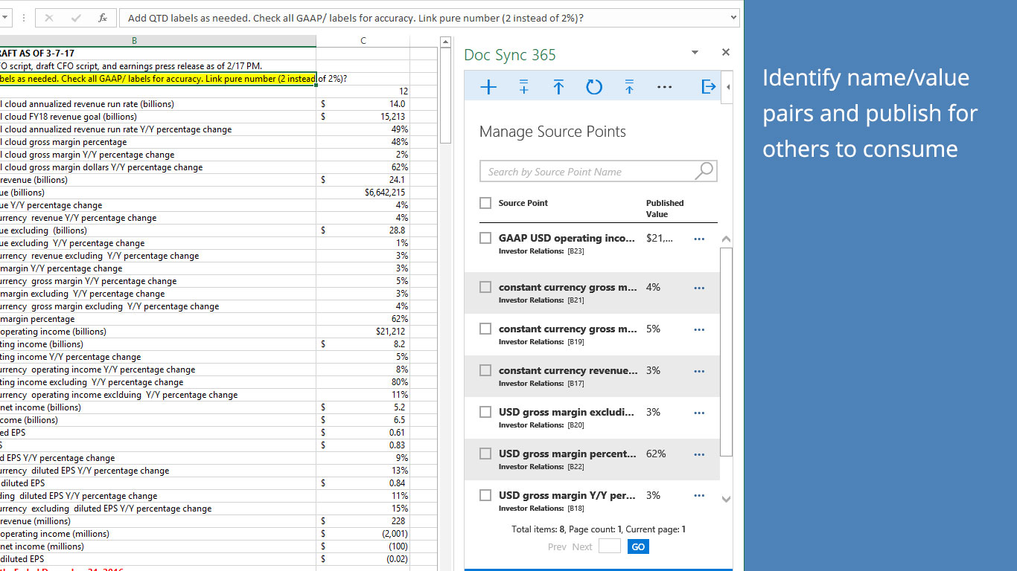This screenshot has height=571, width=1017.
Task: Open the toolbar's three-dots more menu
Action: [x=665, y=88]
